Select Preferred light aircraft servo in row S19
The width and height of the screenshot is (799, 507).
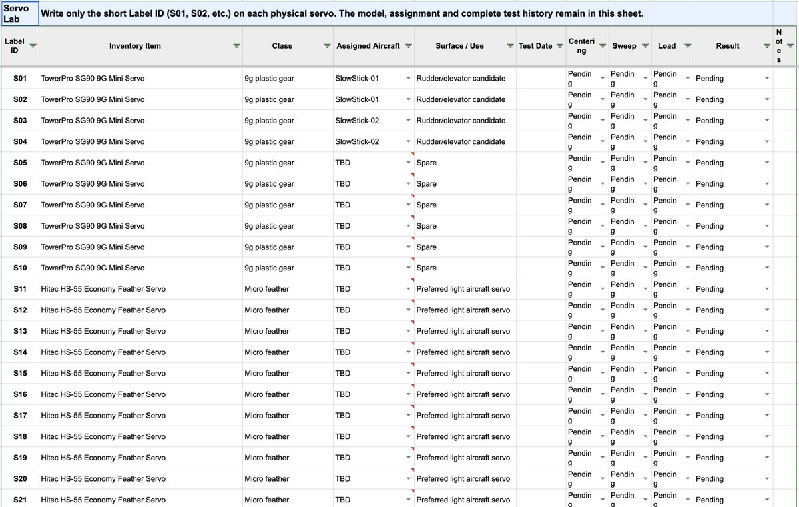point(465,458)
